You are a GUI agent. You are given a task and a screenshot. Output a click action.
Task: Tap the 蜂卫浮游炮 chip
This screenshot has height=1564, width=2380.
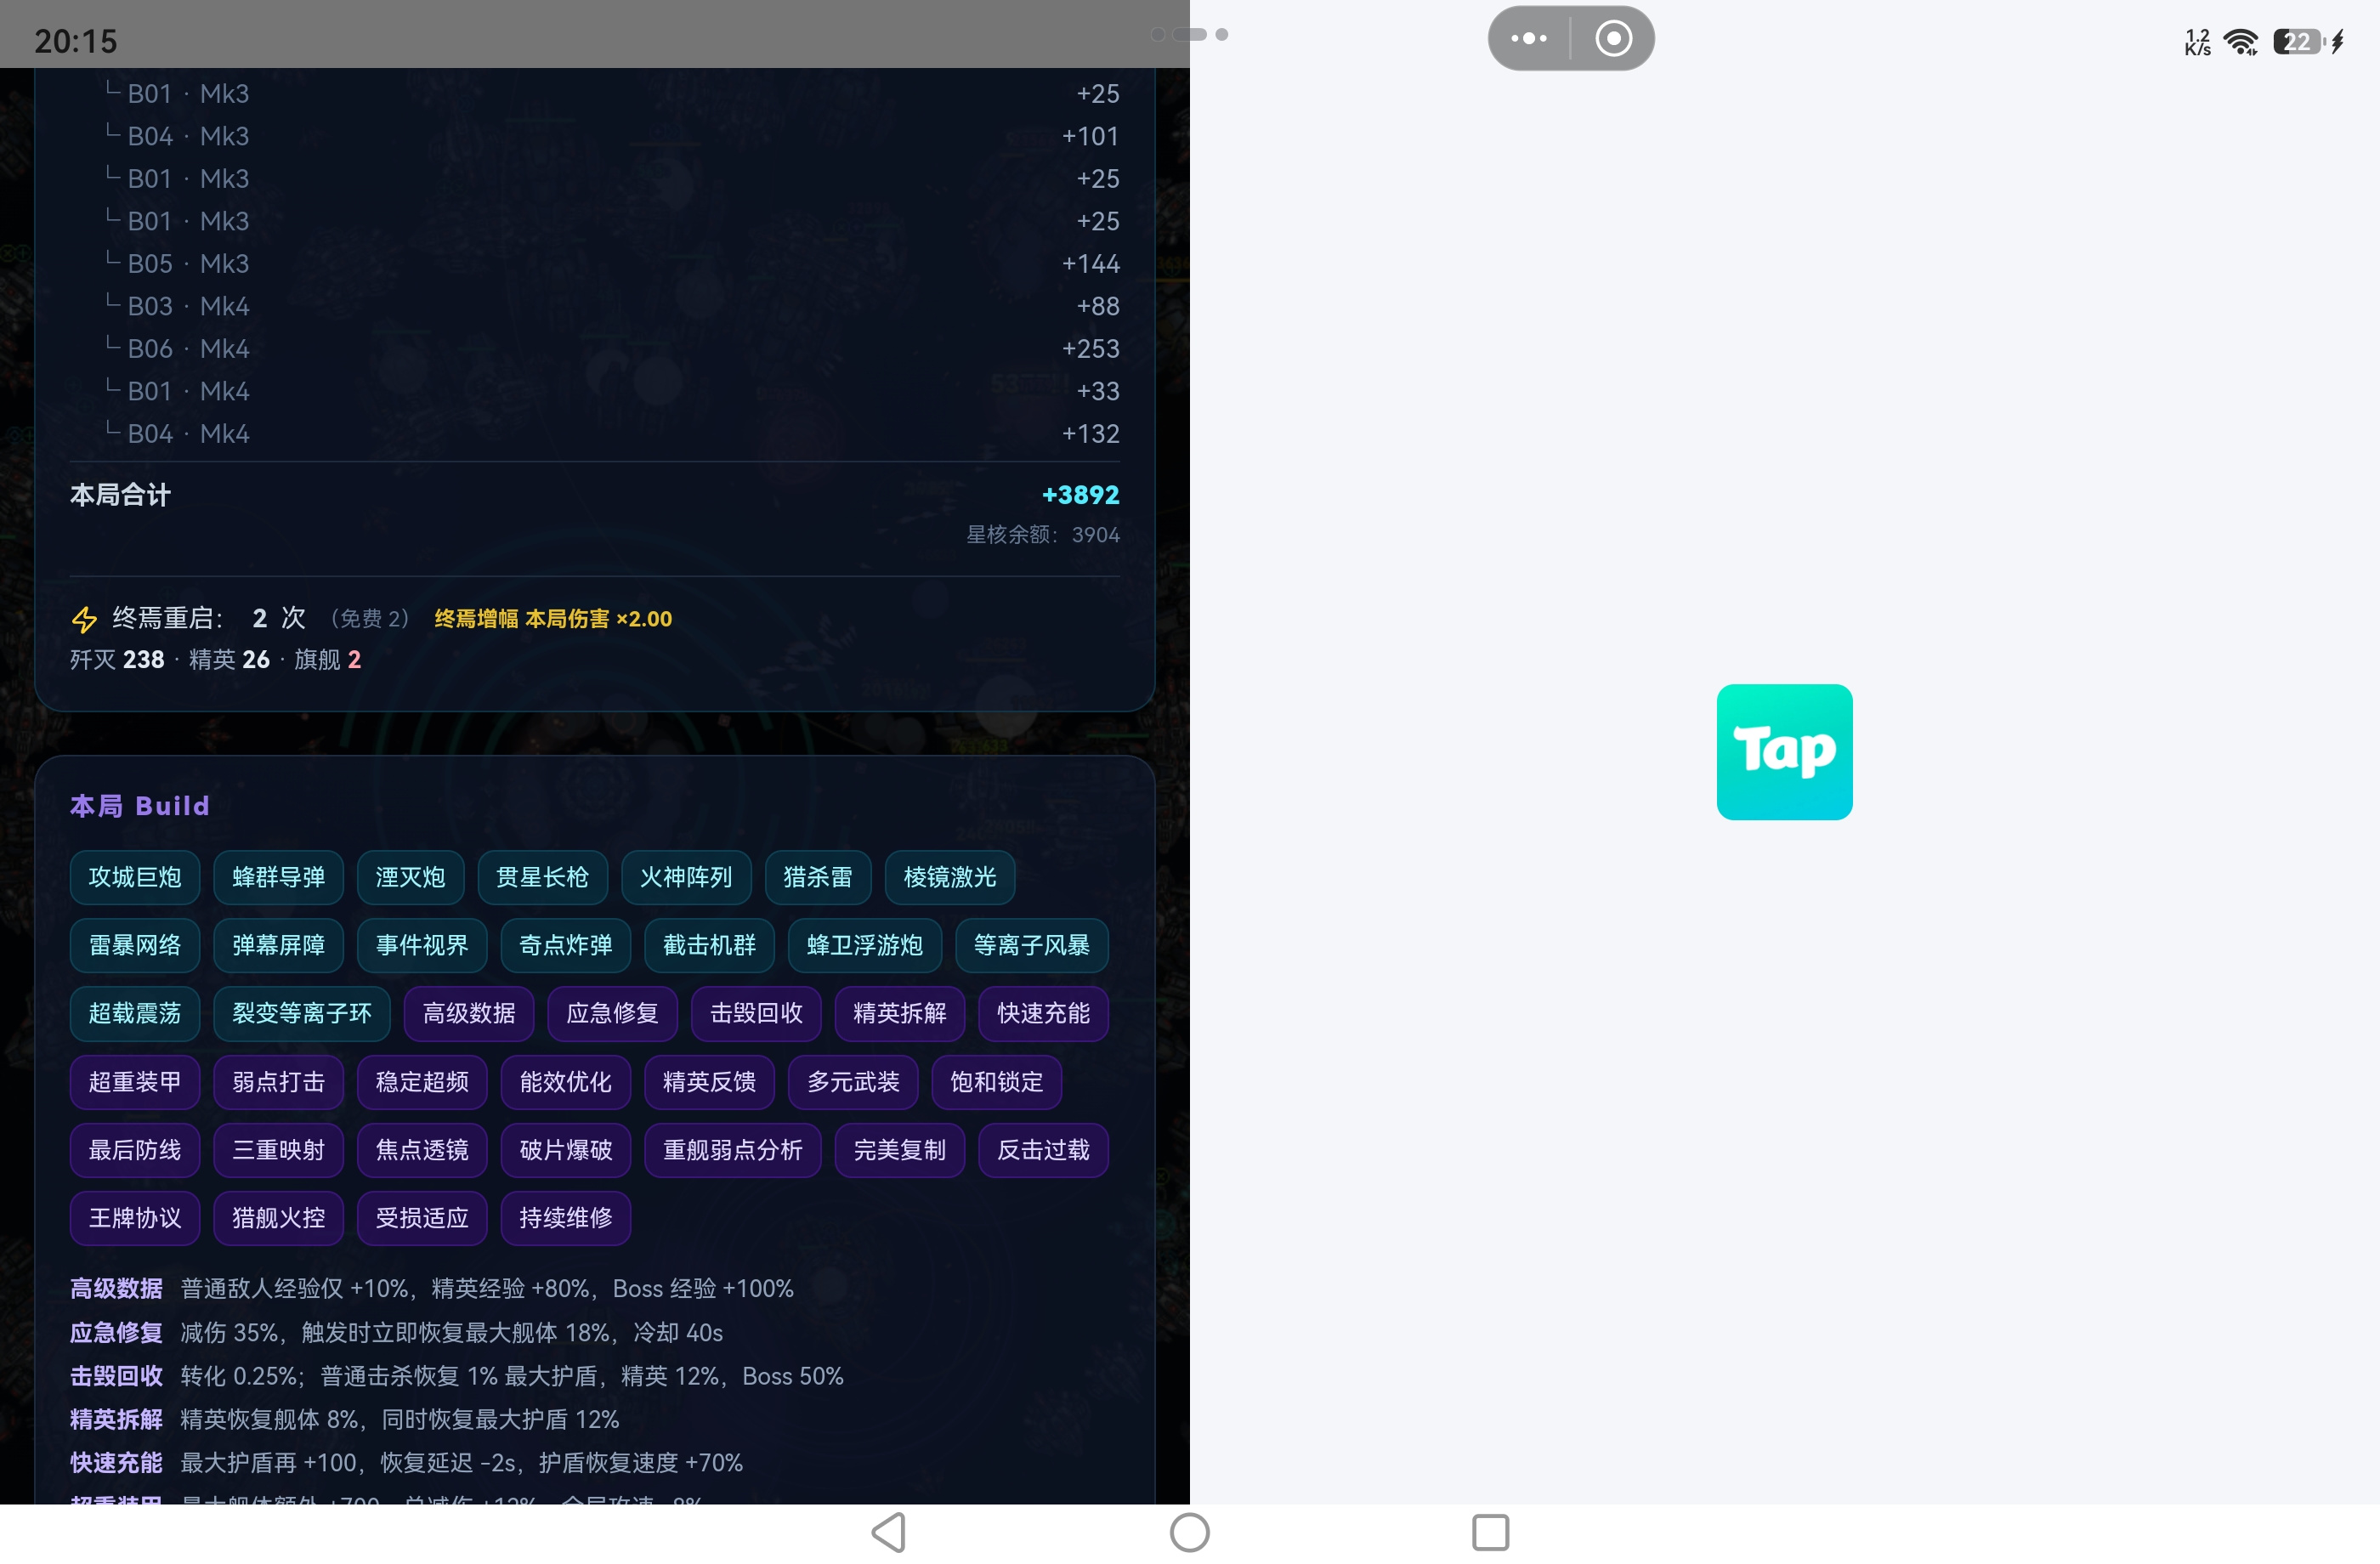coord(865,945)
